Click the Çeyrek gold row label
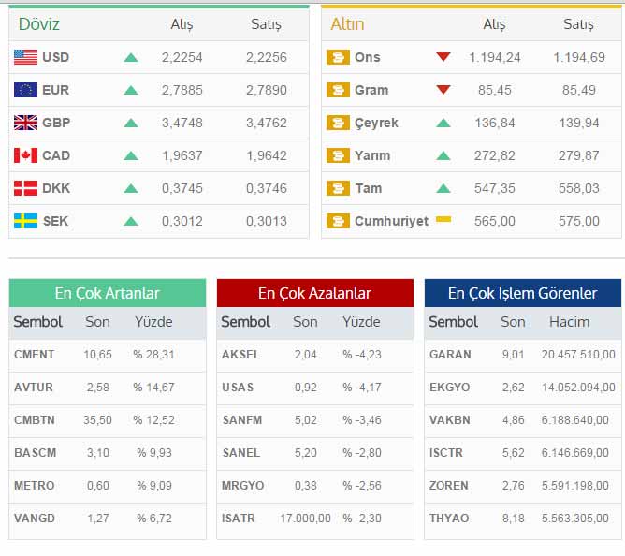The height and width of the screenshot is (556, 625). [376, 123]
